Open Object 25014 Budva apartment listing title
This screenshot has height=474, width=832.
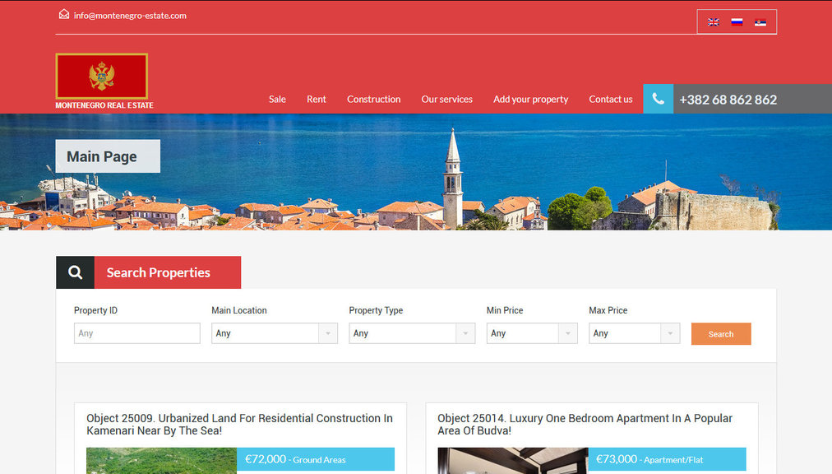585,424
